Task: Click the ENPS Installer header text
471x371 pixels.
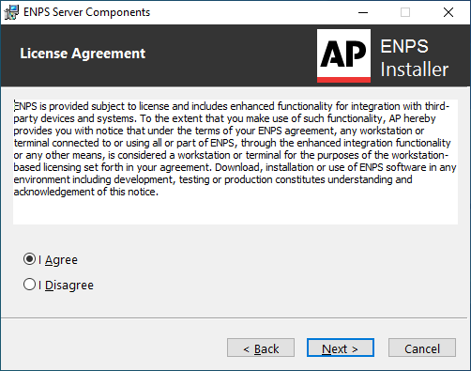Action: [x=415, y=58]
